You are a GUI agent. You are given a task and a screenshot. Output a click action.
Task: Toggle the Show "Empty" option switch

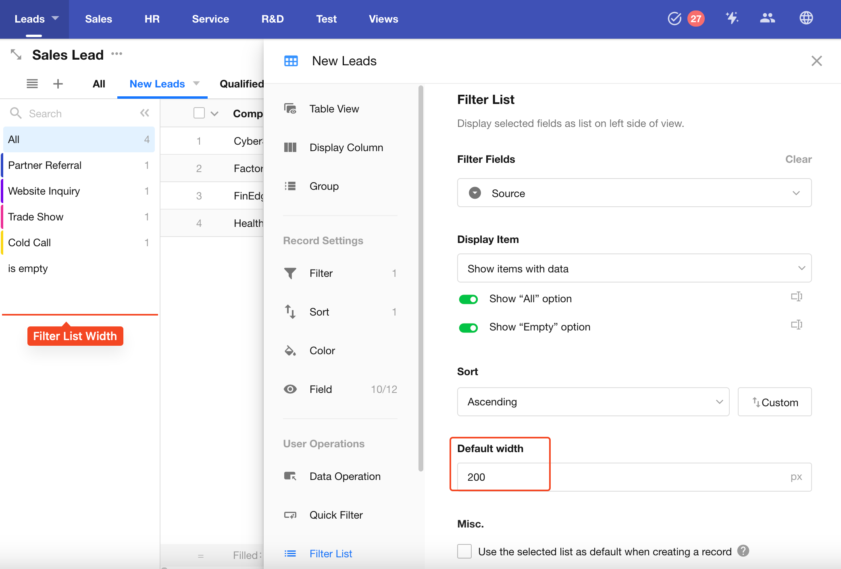[x=468, y=327]
